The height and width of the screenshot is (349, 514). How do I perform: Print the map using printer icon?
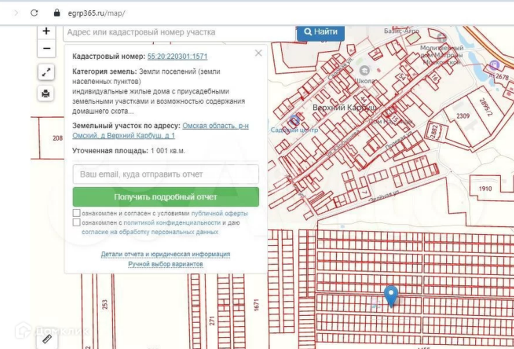click(x=46, y=93)
